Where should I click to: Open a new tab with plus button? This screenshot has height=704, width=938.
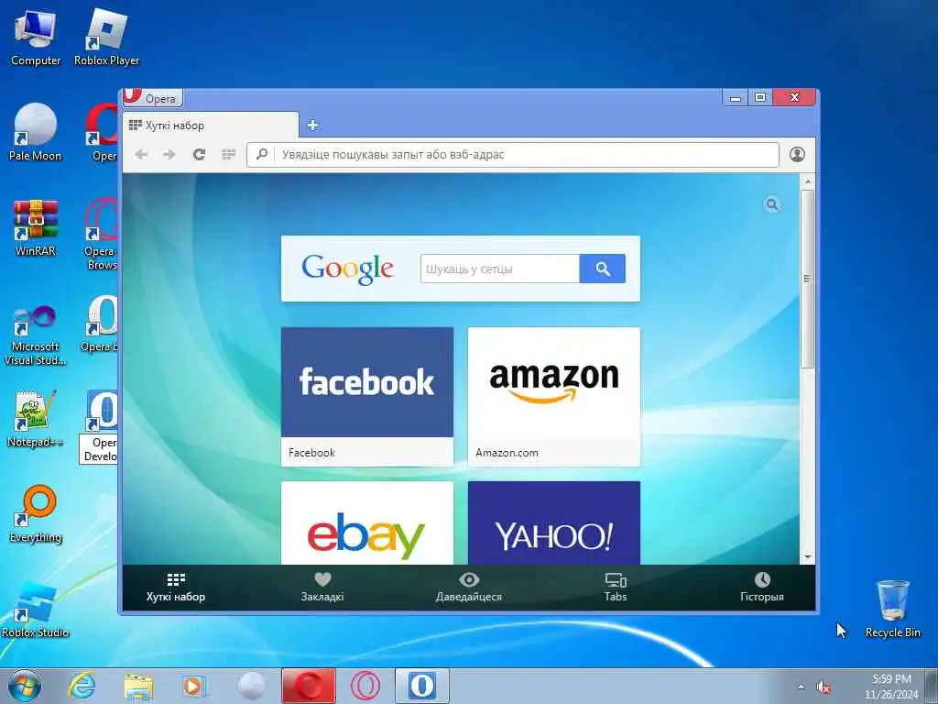[312, 125]
